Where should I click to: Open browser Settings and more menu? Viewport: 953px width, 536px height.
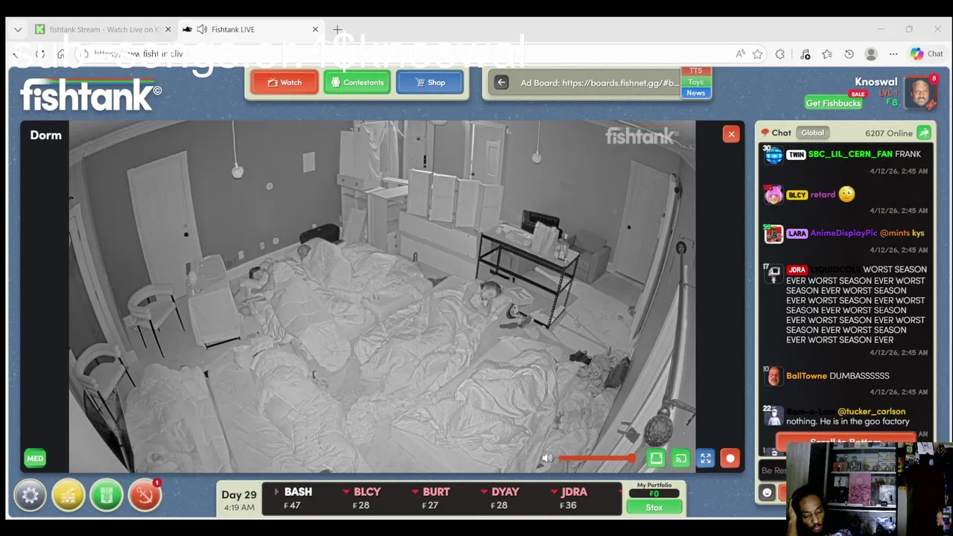893,54
